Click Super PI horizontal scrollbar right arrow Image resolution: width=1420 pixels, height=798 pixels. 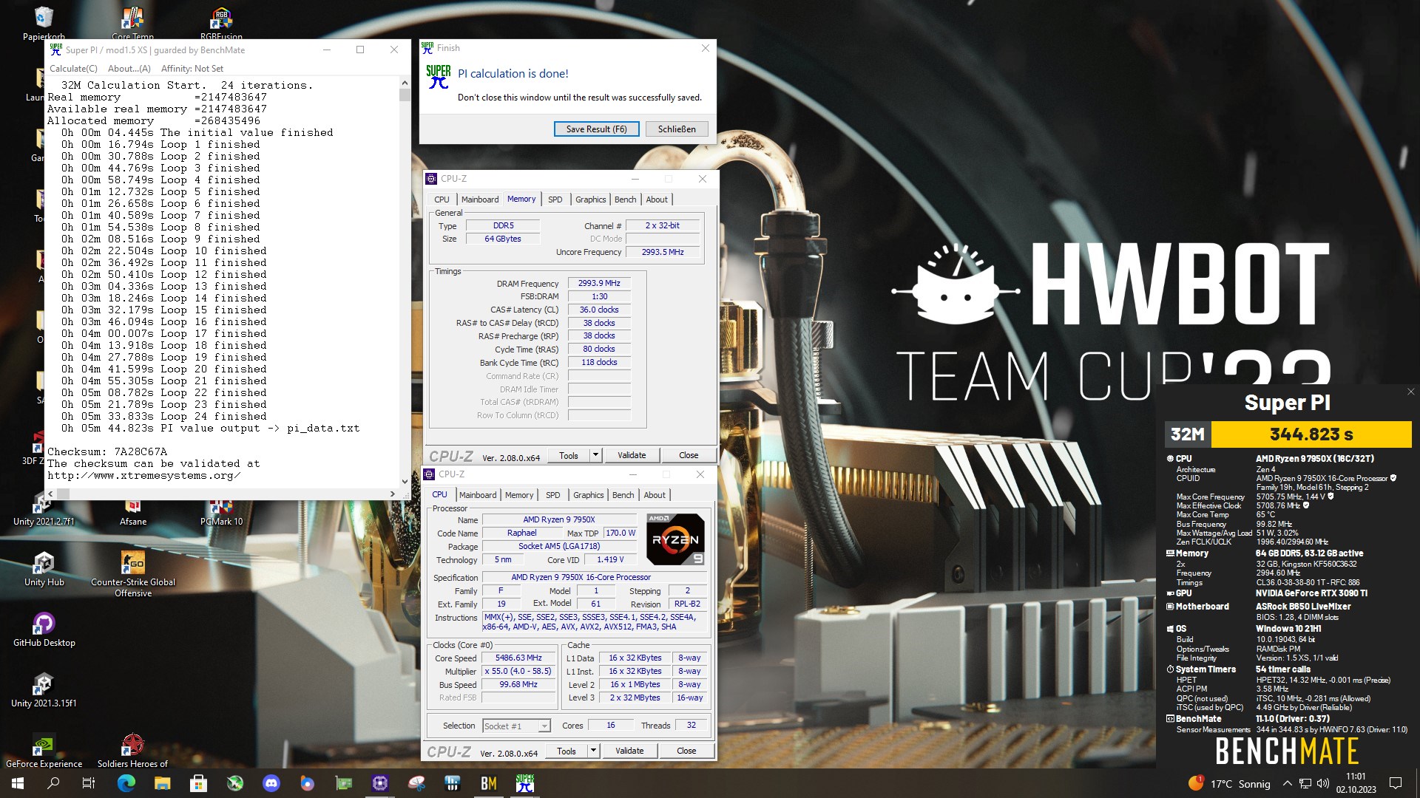392,494
